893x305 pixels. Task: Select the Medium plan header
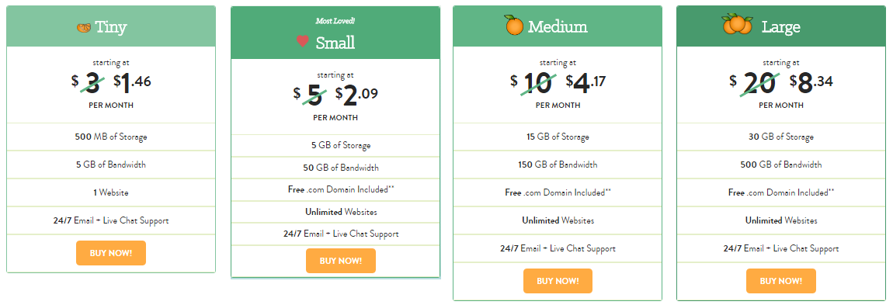pyautogui.click(x=558, y=26)
